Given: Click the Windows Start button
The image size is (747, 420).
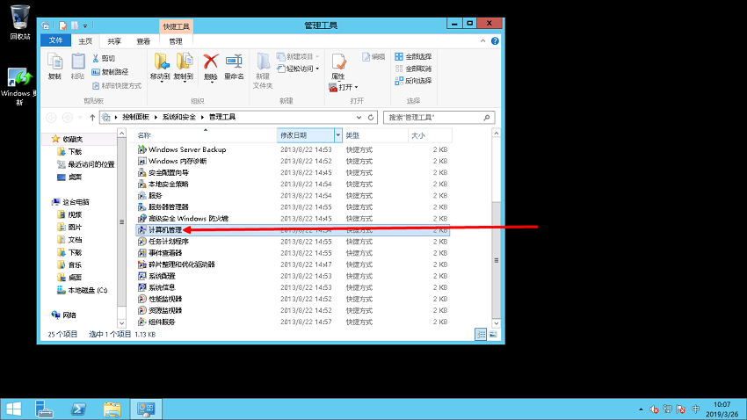Looking at the screenshot, I should pyautogui.click(x=13, y=409).
